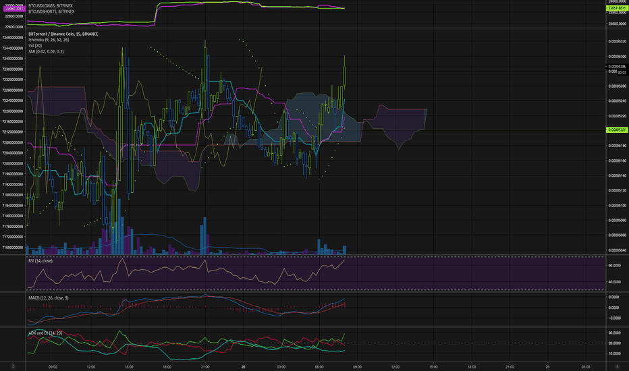629x371 pixels.
Task: Click the 06:00 time axis label
Action: pyautogui.click(x=319, y=367)
